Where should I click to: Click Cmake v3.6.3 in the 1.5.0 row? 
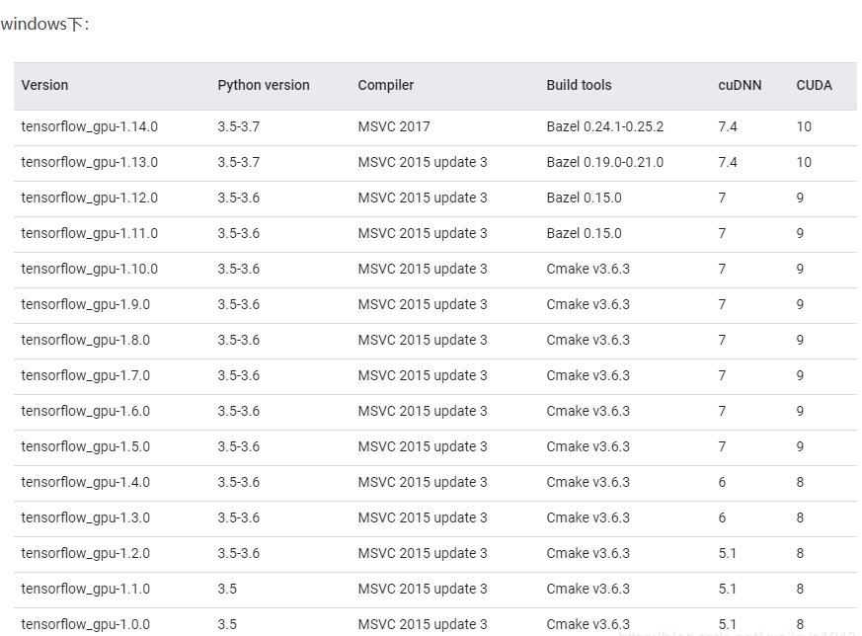click(588, 447)
